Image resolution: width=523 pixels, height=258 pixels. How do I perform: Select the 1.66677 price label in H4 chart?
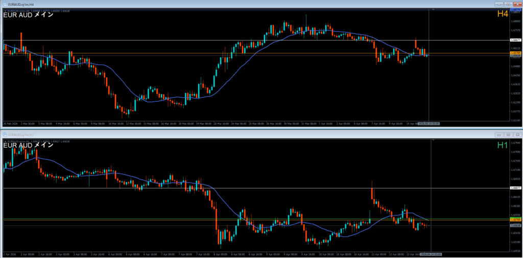tap(515, 40)
